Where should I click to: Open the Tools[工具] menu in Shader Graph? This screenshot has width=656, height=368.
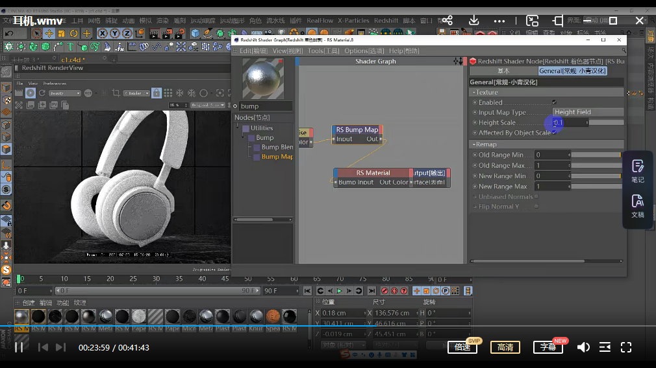(323, 51)
